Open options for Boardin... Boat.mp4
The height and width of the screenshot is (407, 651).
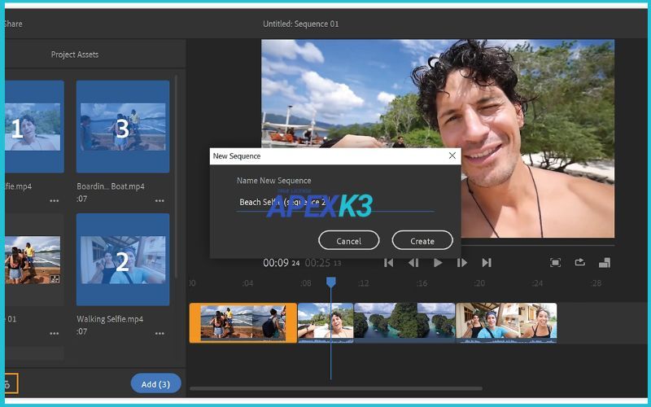(x=159, y=200)
